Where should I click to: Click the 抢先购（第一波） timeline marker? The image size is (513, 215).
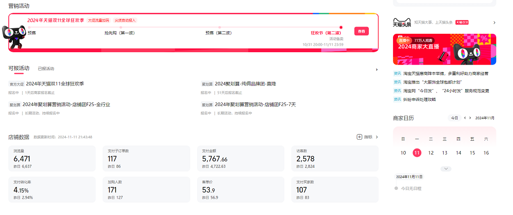coord(121,28)
